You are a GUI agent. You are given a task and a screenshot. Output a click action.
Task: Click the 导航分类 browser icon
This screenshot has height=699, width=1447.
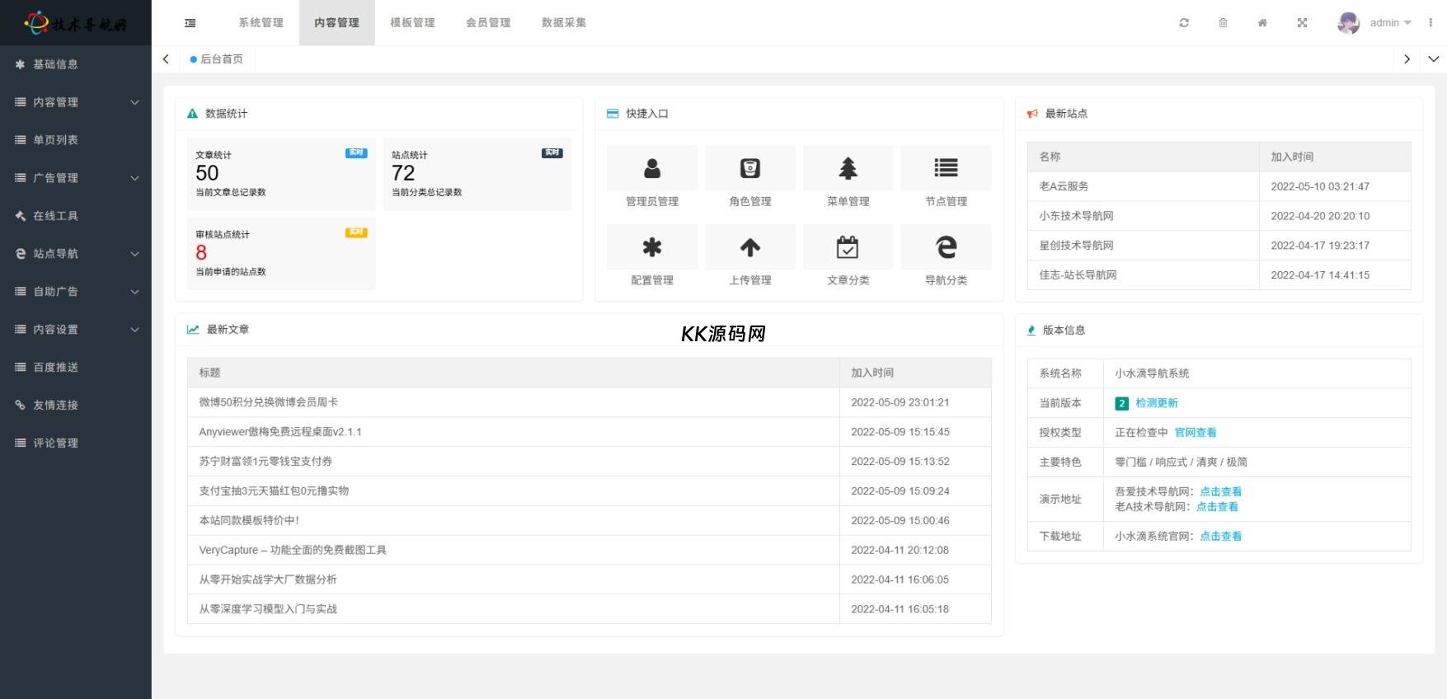coord(946,247)
